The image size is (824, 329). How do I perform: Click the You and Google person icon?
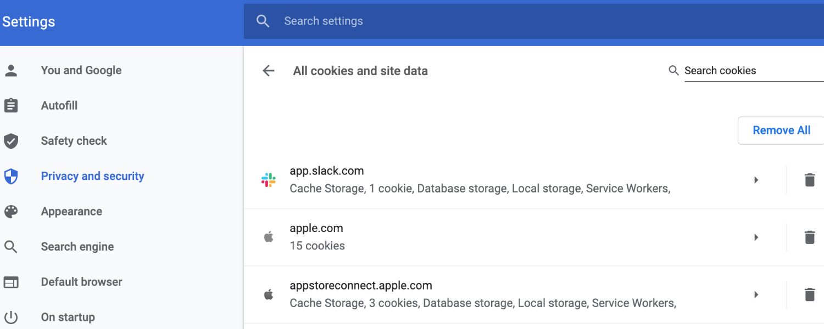(x=12, y=70)
